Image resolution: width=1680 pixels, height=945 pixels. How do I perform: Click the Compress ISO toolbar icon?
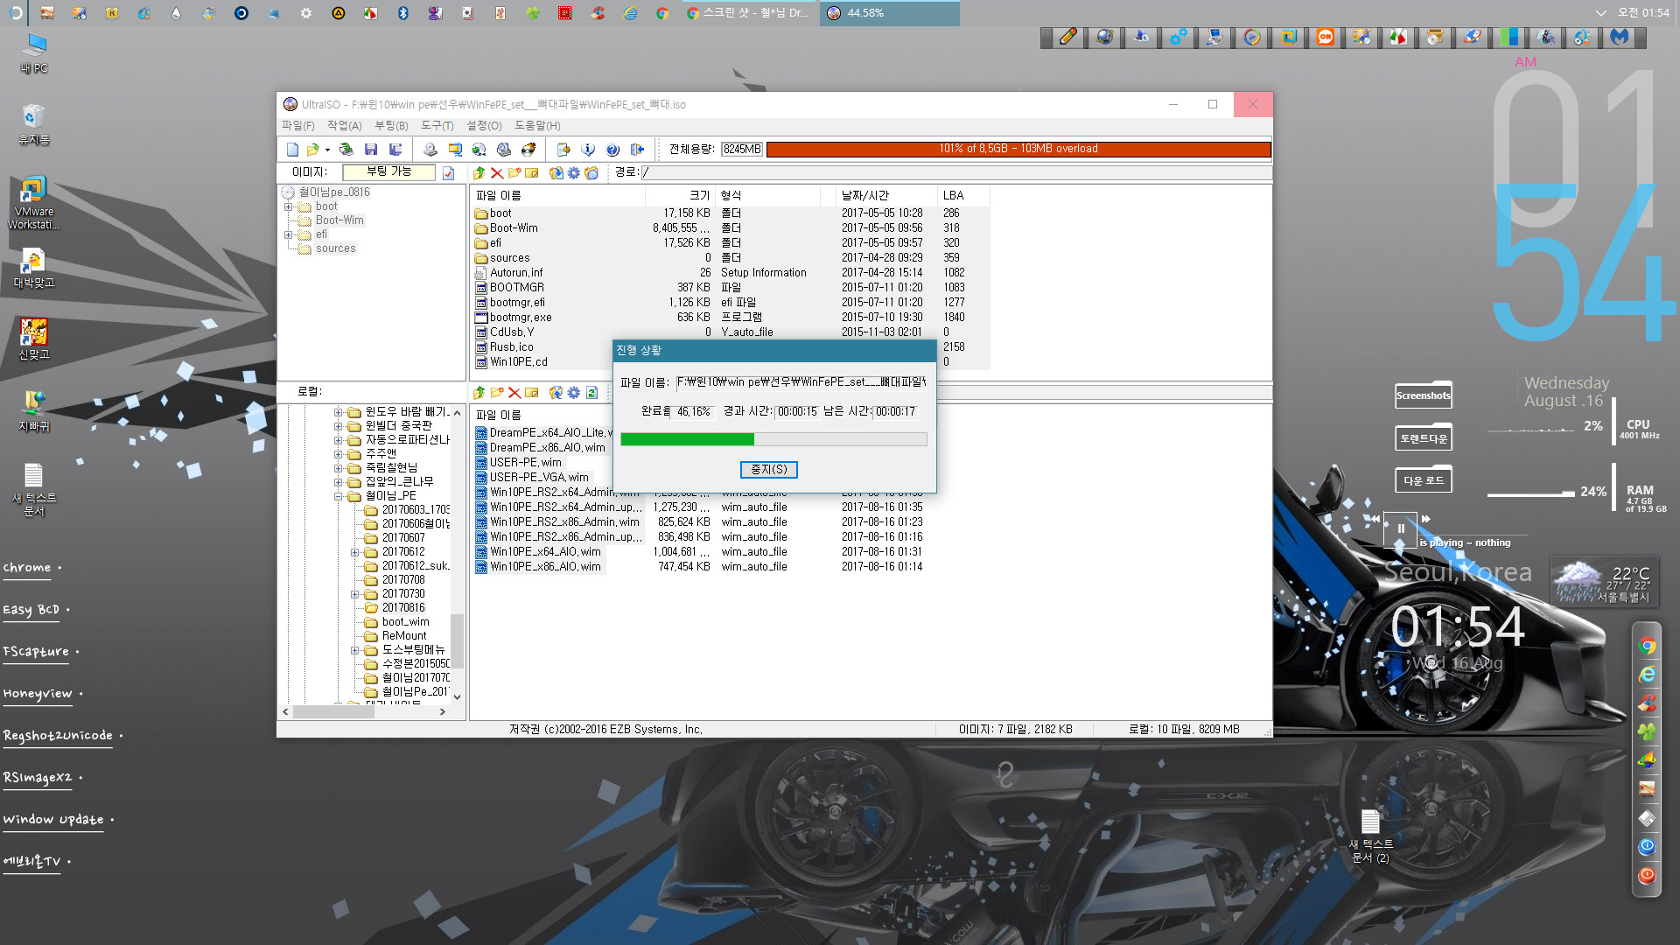pos(503,150)
